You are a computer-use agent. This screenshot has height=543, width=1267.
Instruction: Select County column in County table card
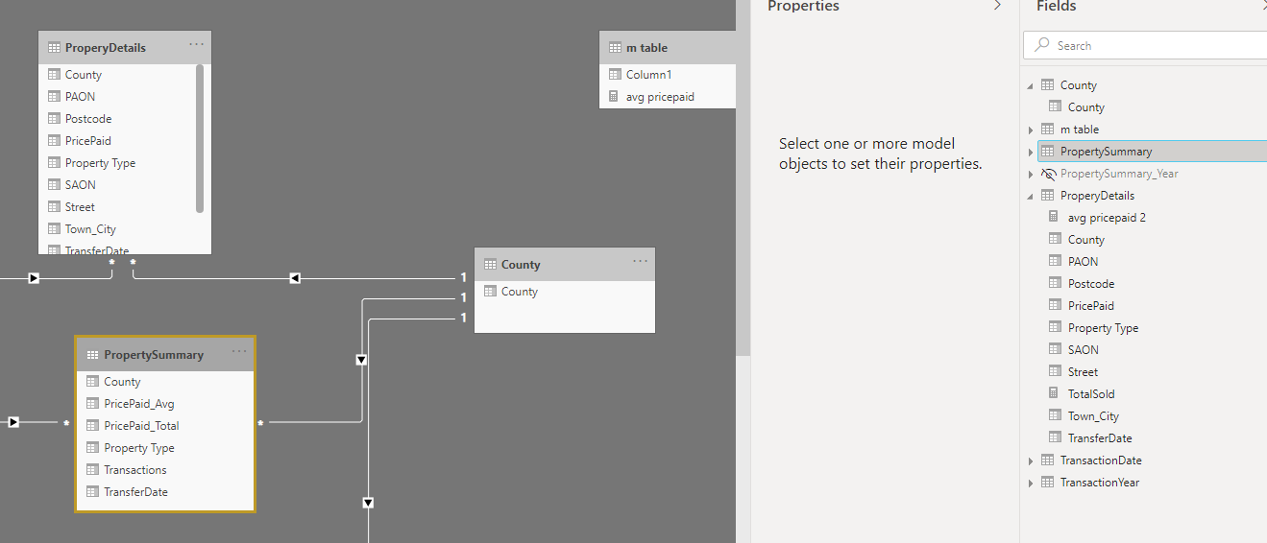point(520,292)
